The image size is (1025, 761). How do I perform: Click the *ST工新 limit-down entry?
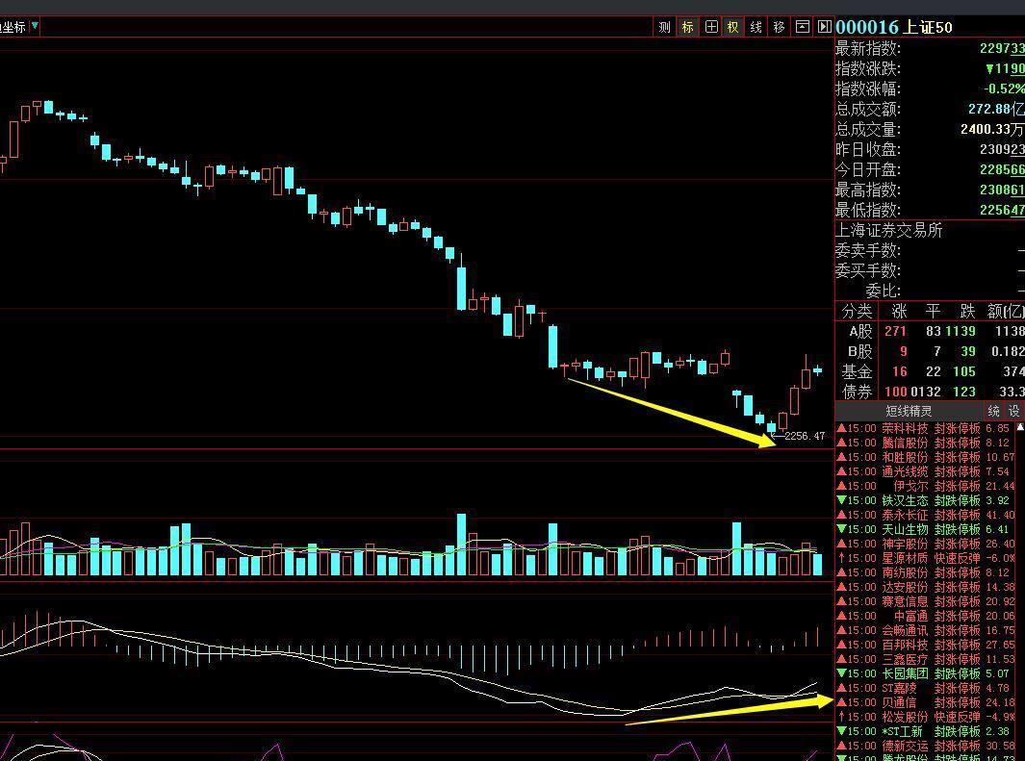coord(925,731)
